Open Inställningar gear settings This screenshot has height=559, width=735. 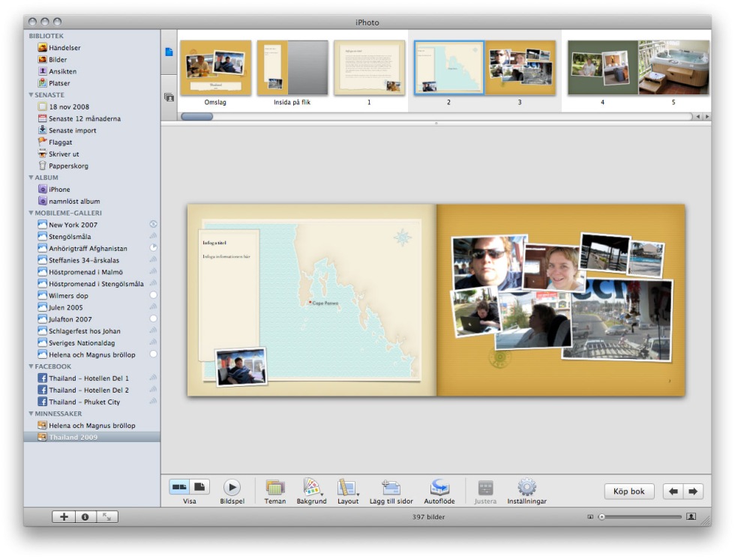pyautogui.click(x=526, y=487)
